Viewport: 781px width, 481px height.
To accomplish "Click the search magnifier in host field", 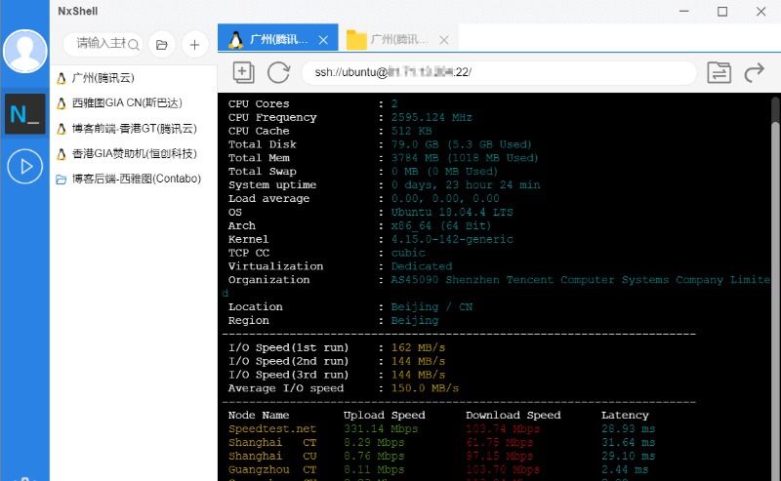I will pos(134,45).
